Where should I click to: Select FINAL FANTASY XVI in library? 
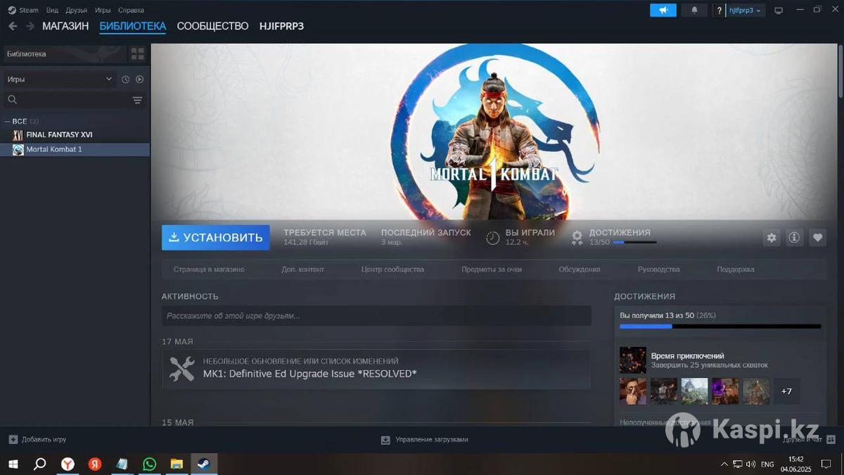59,134
